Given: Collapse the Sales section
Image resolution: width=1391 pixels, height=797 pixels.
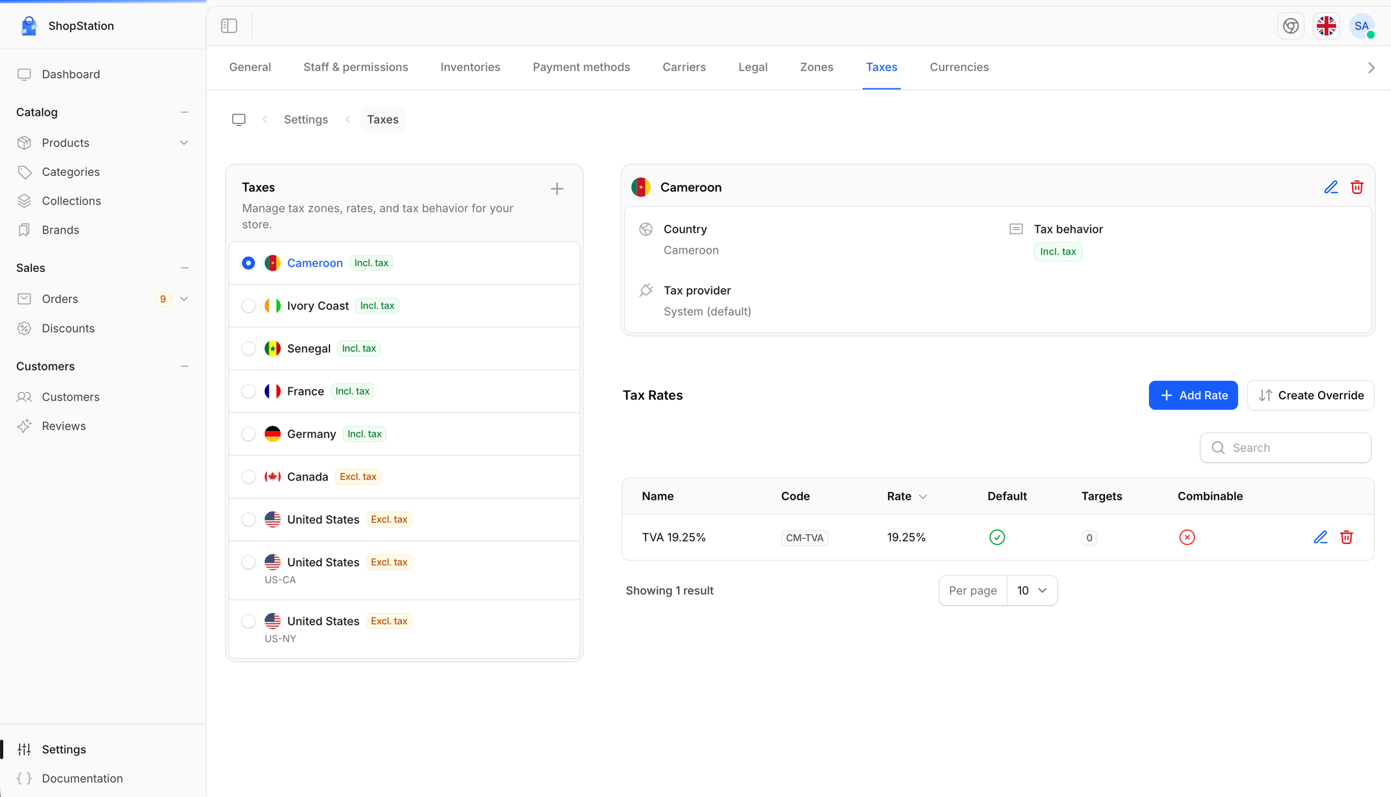Looking at the screenshot, I should [x=185, y=268].
